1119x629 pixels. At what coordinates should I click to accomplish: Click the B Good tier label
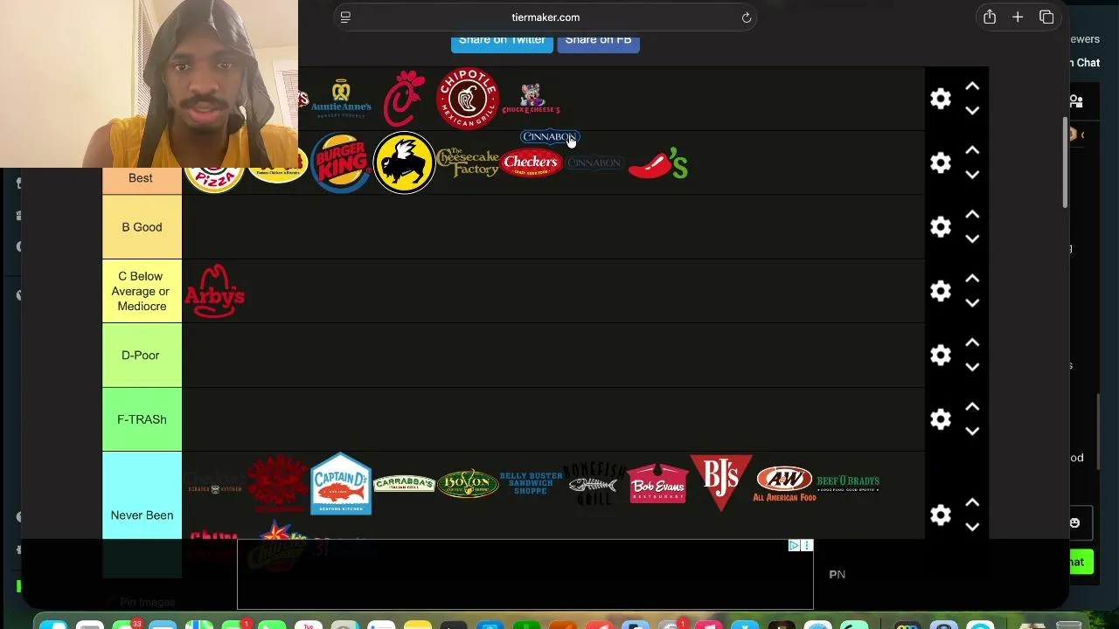[x=142, y=227]
